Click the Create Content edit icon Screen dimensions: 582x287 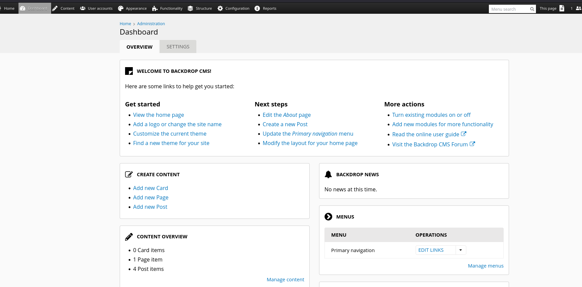tap(129, 174)
